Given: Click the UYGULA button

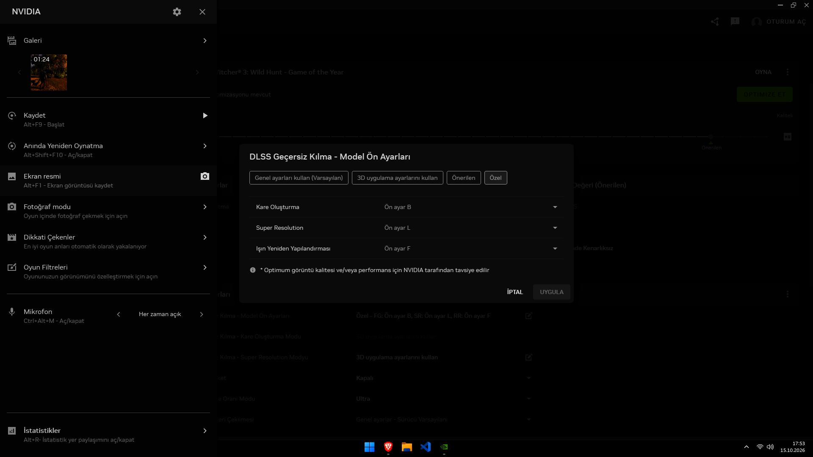Looking at the screenshot, I should pyautogui.click(x=551, y=292).
